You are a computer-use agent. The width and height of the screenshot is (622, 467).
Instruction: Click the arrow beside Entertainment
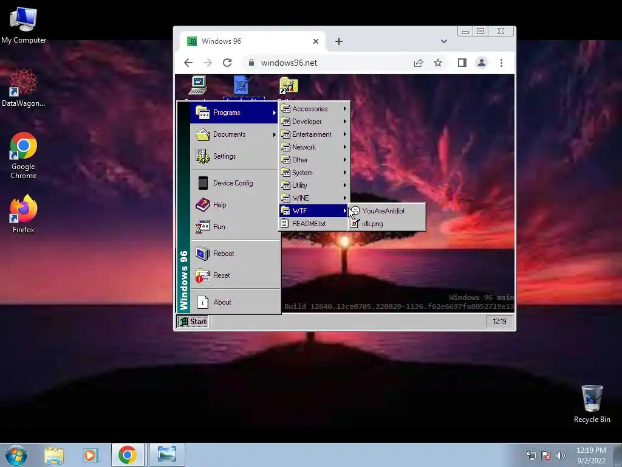(x=345, y=134)
